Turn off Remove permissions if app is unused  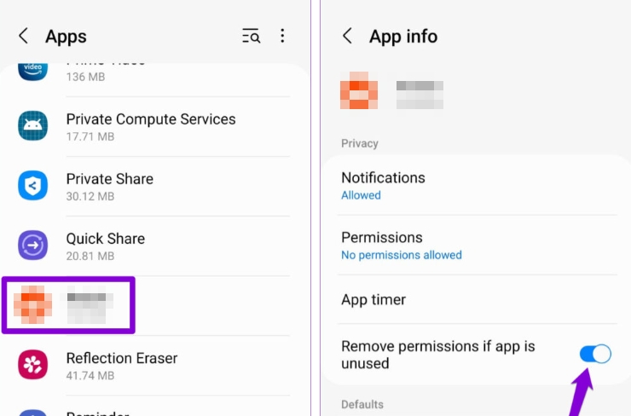pos(595,354)
